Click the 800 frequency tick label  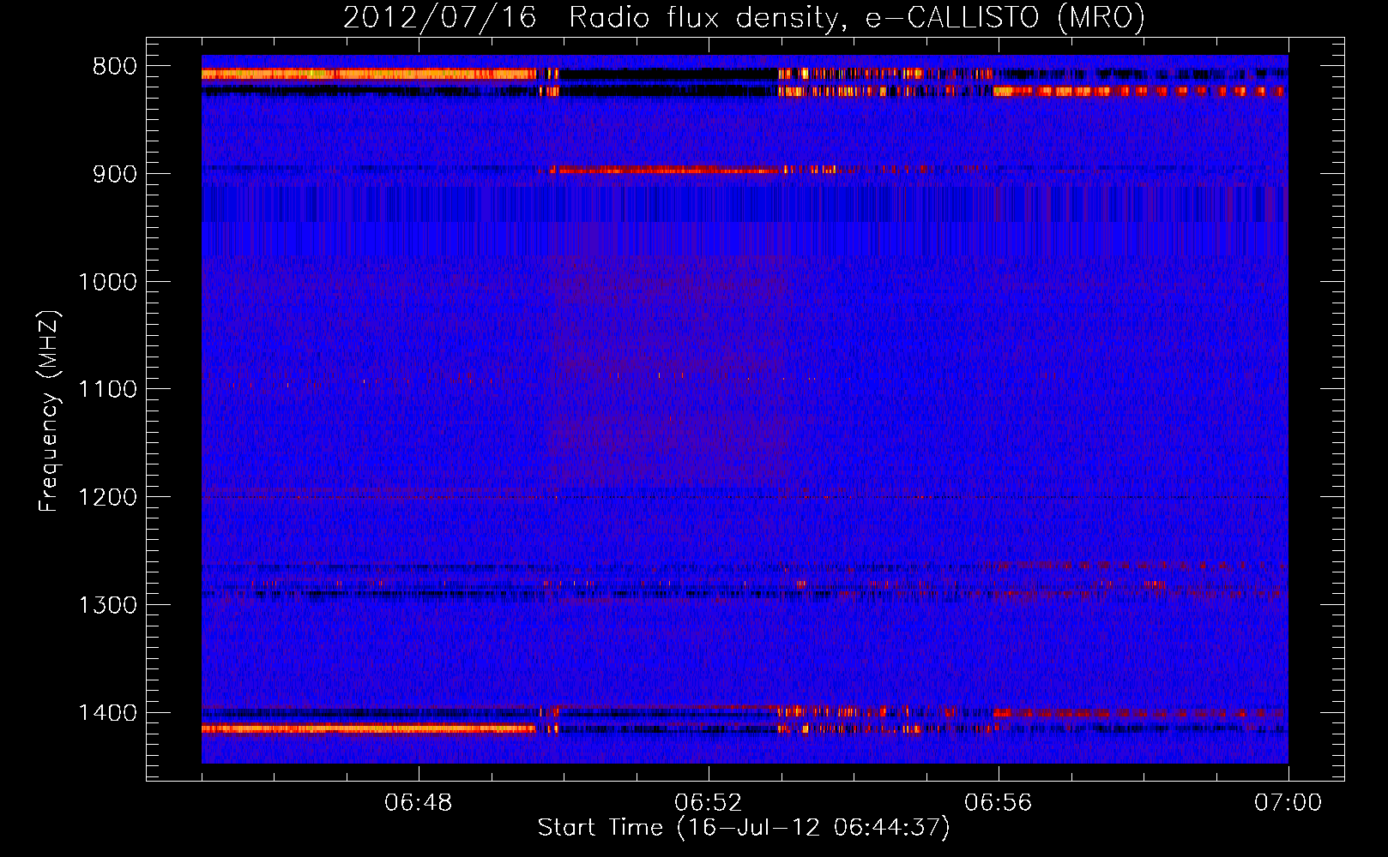coord(115,67)
